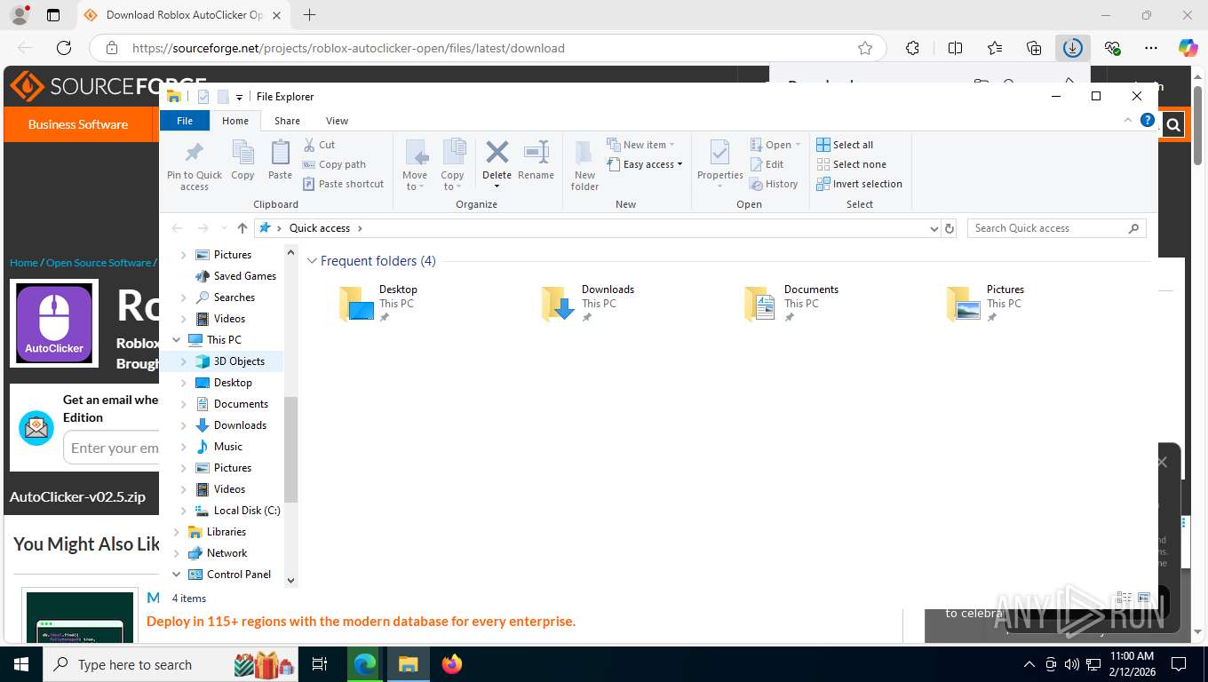1208x682 pixels.
Task: Open the Move to dropdown
Action: (x=415, y=165)
